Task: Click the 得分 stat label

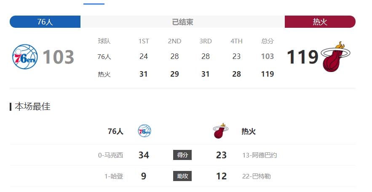Action: coord(182,155)
